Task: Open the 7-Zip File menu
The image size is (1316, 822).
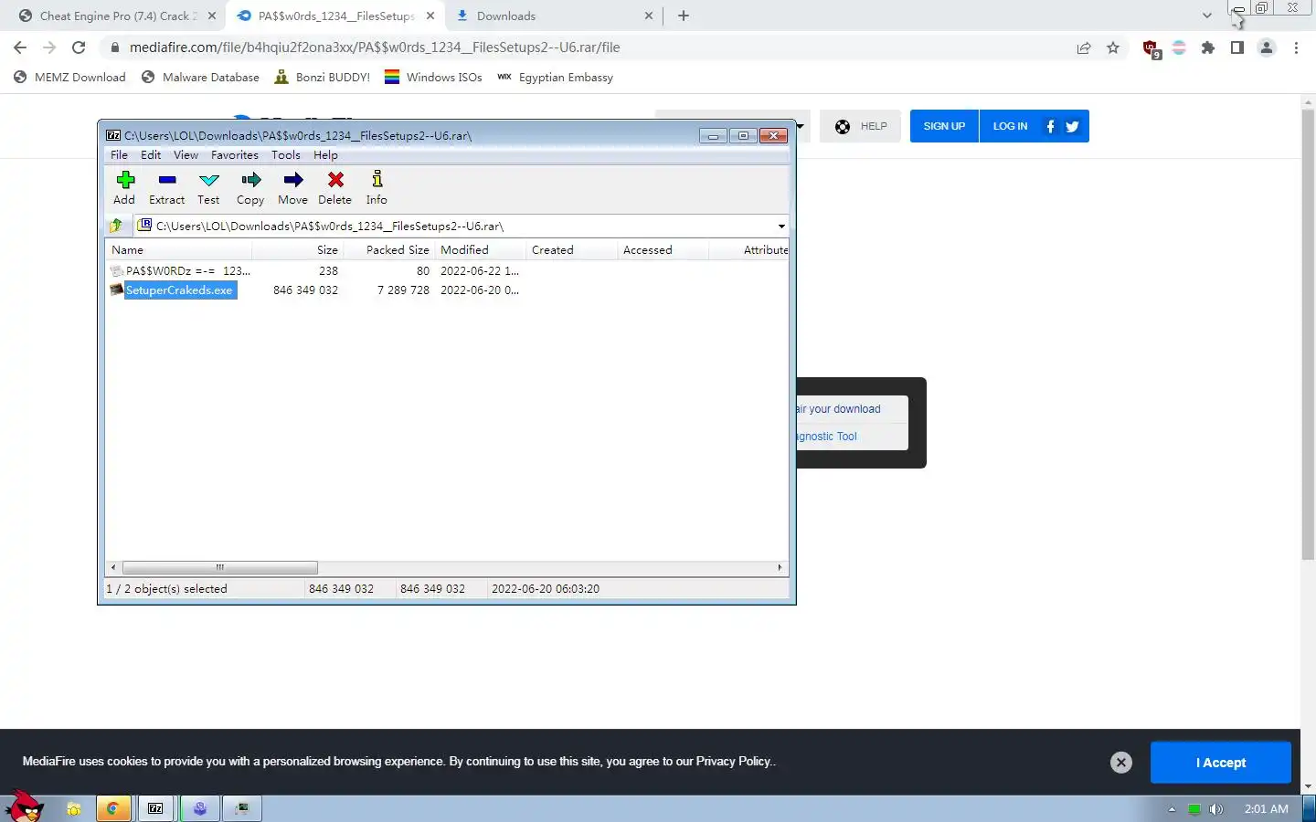Action: (120, 155)
